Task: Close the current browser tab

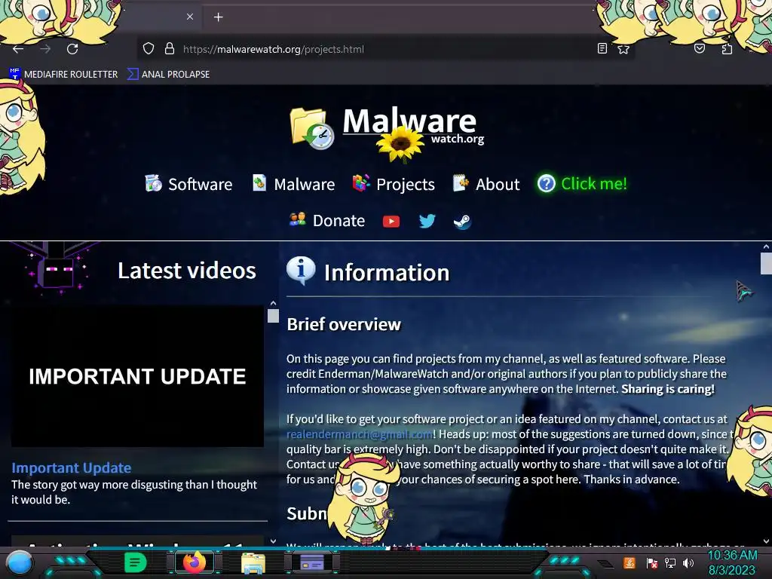Action: (190, 17)
